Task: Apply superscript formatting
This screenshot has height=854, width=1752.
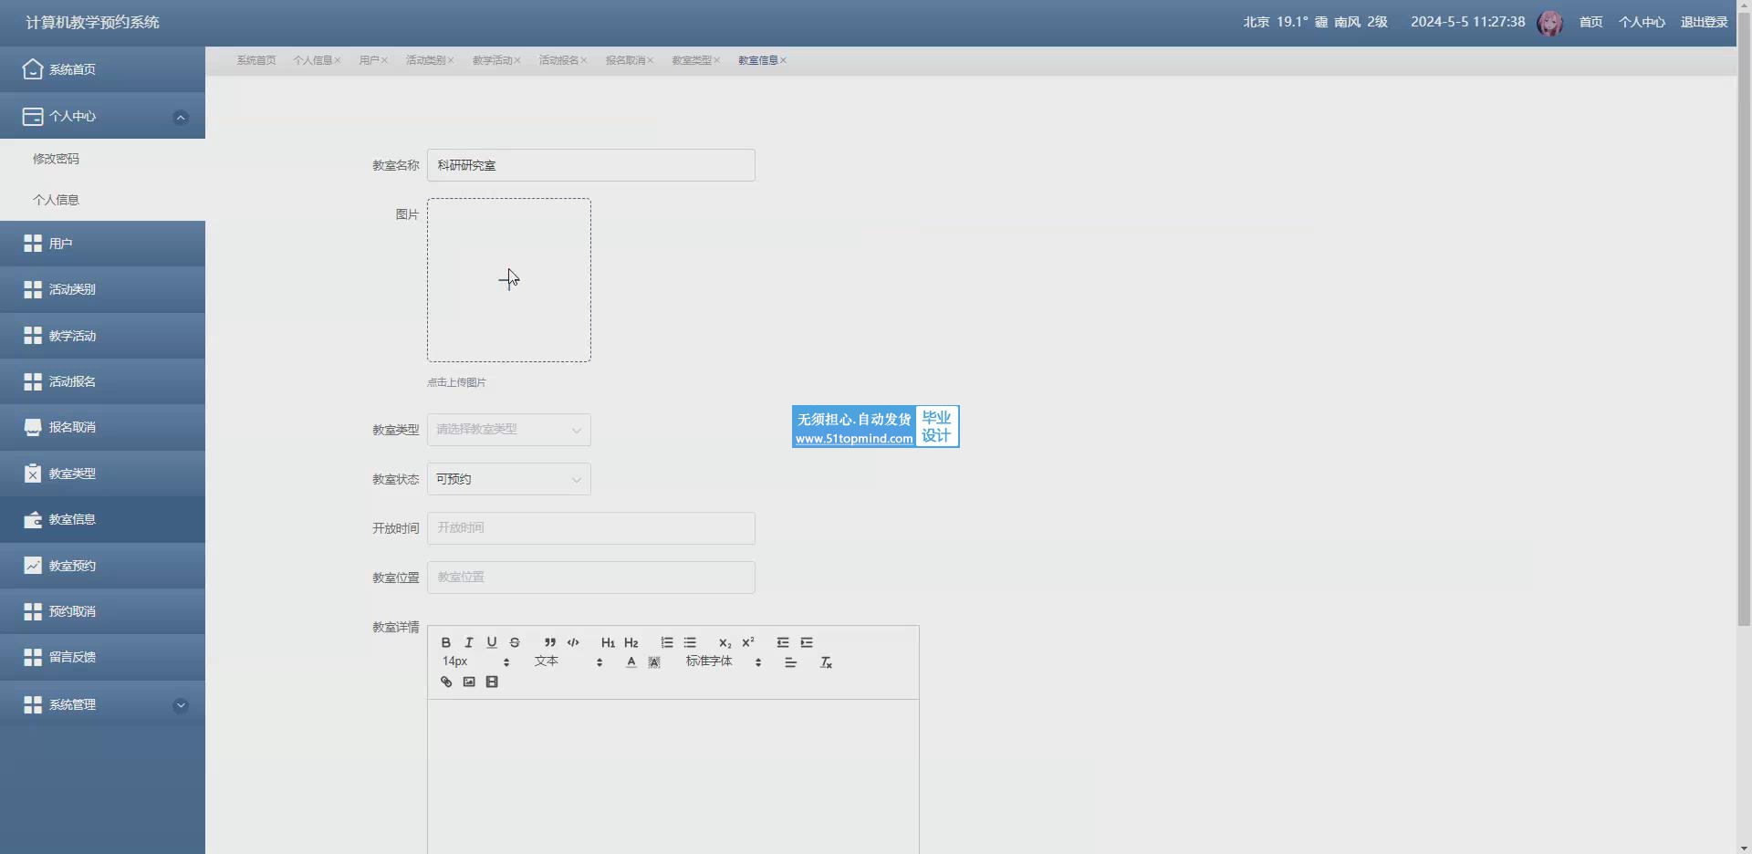Action: click(x=748, y=642)
